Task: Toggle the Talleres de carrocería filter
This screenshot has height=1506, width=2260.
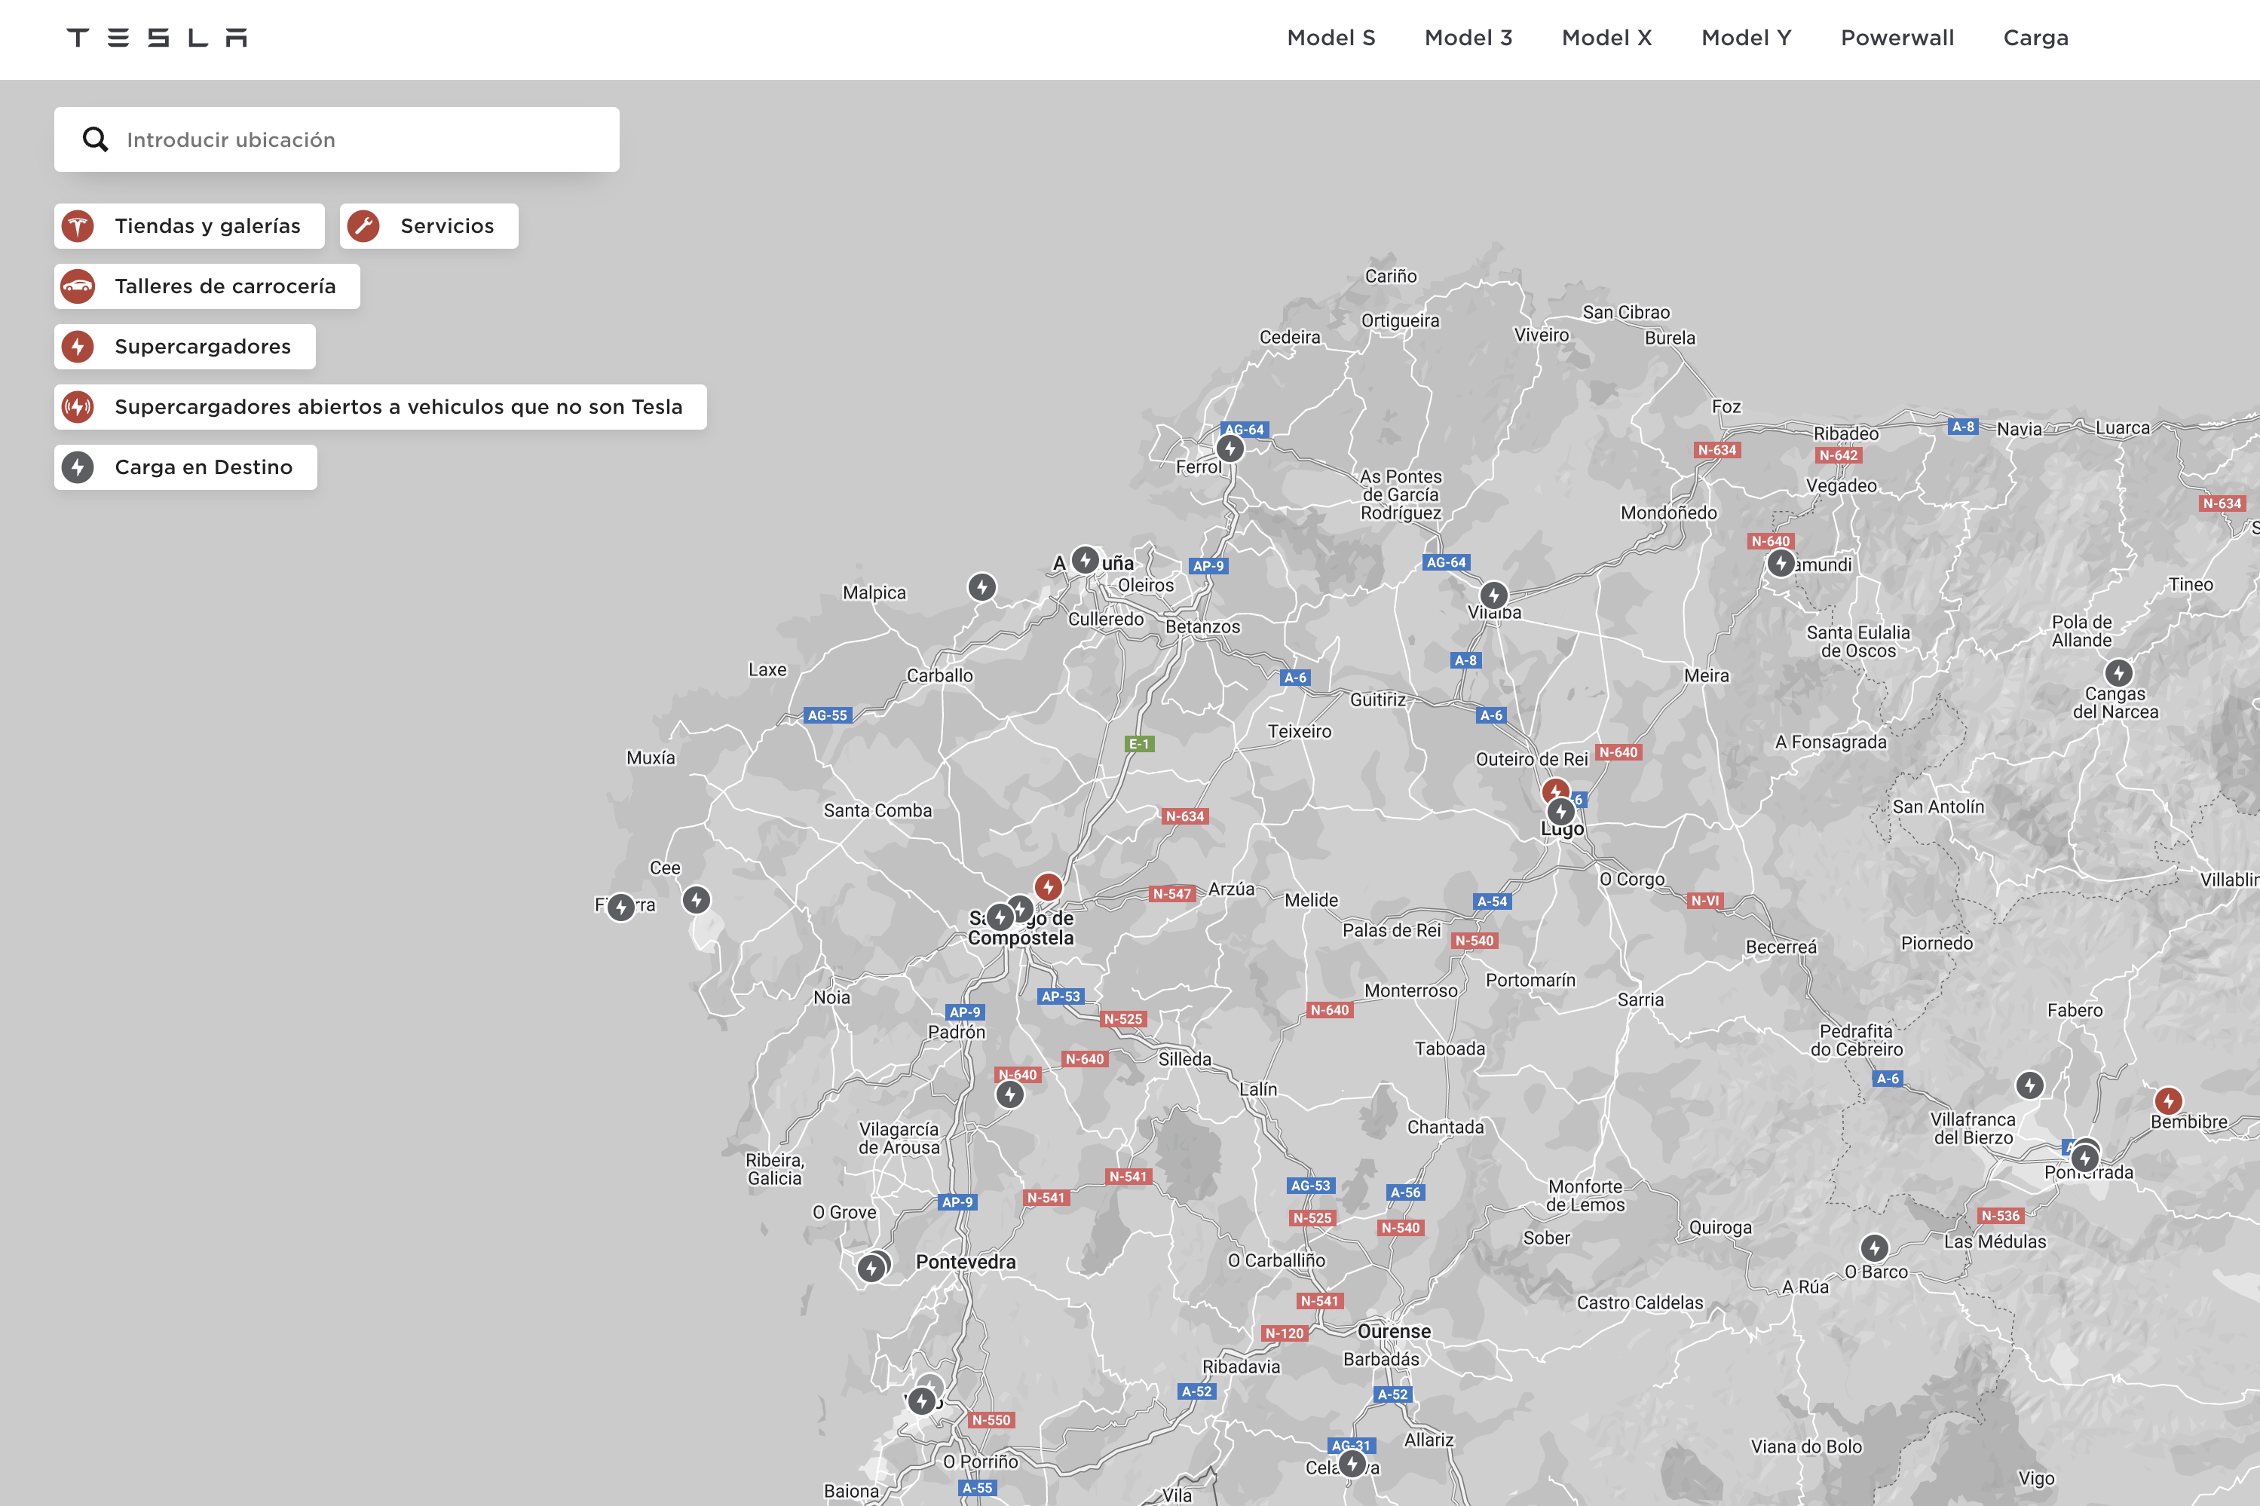Action: tap(207, 286)
